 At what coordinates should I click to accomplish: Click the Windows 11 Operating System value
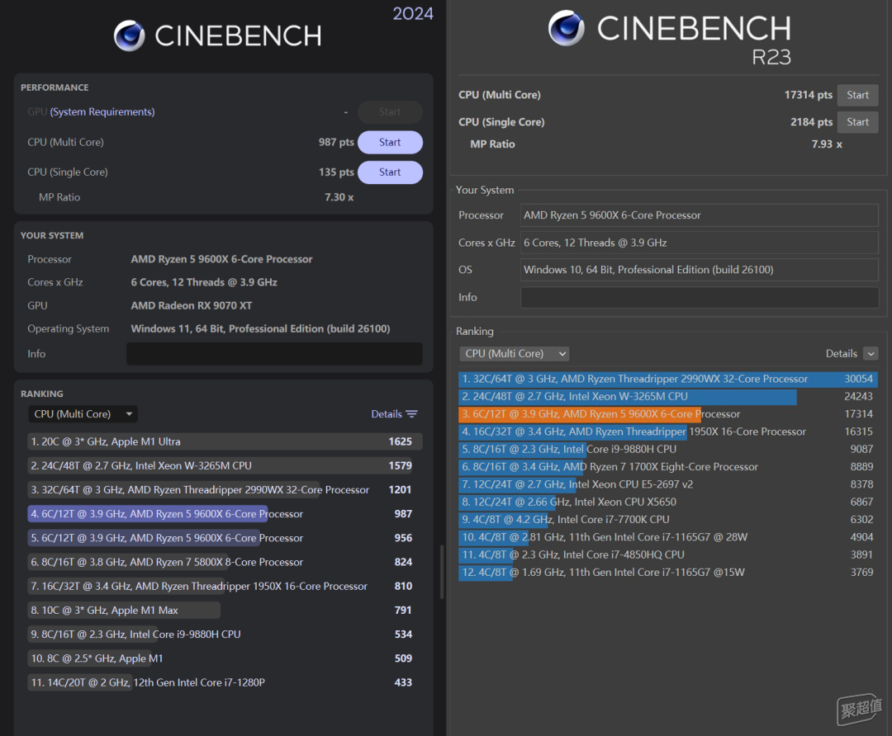click(x=260, y=329)
